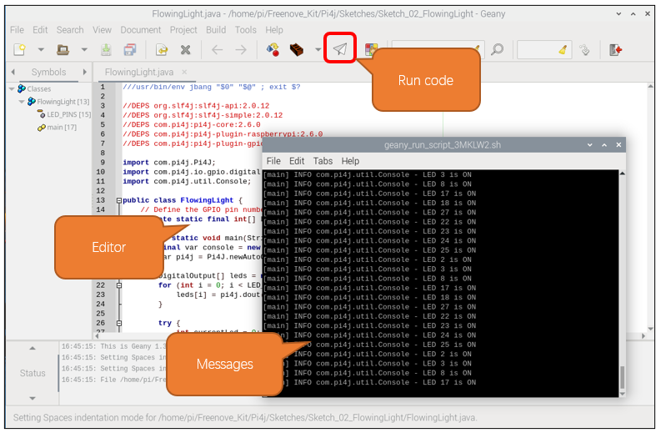
Task: Compile the current file
Action: tap(273, 50)
